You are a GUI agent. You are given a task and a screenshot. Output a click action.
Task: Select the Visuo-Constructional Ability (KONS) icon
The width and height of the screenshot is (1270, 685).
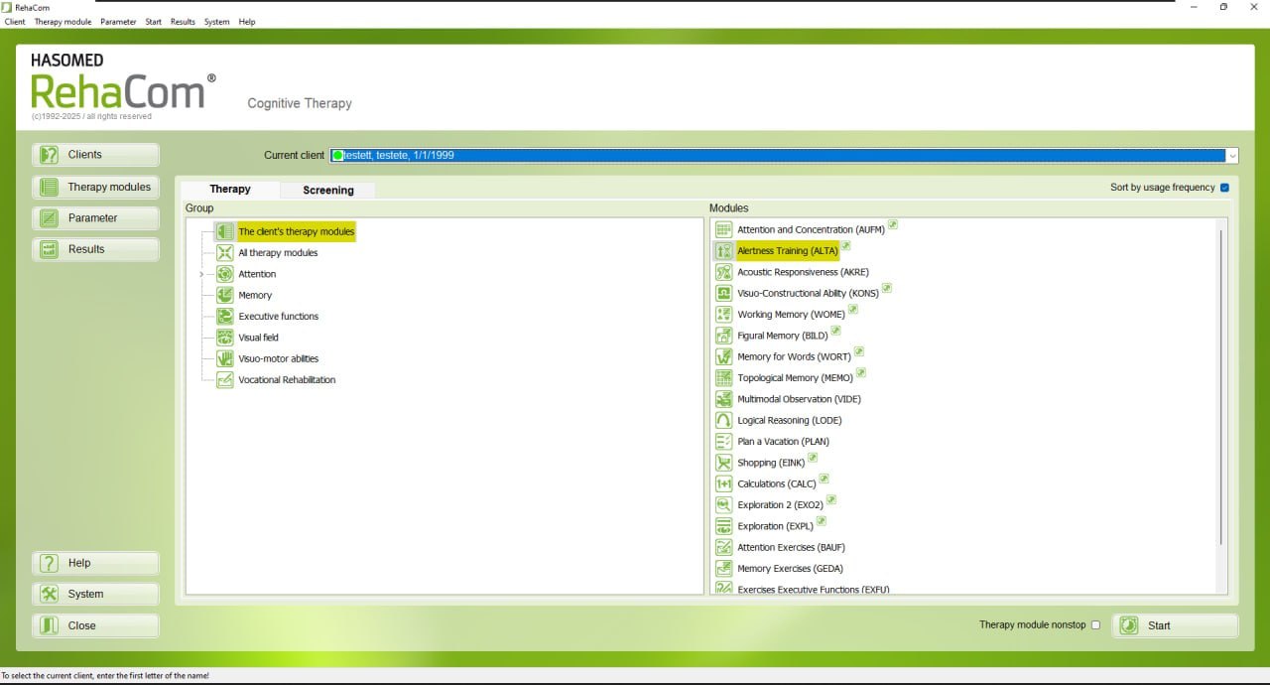coord(723,293)
